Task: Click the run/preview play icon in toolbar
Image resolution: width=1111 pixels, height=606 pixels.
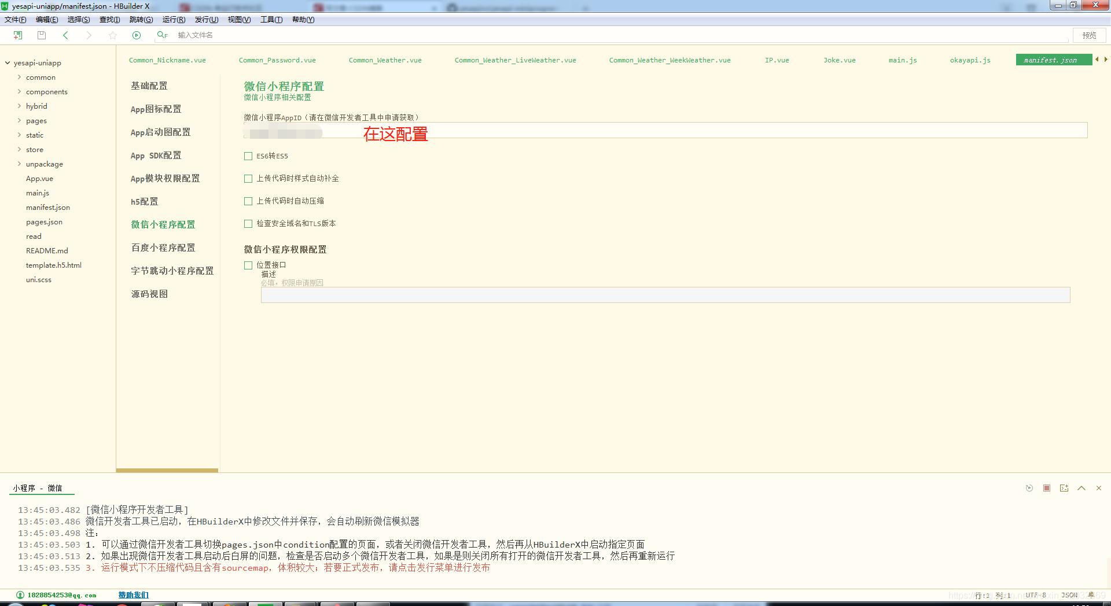Action: pyautogui.click(x=137, y=35)
